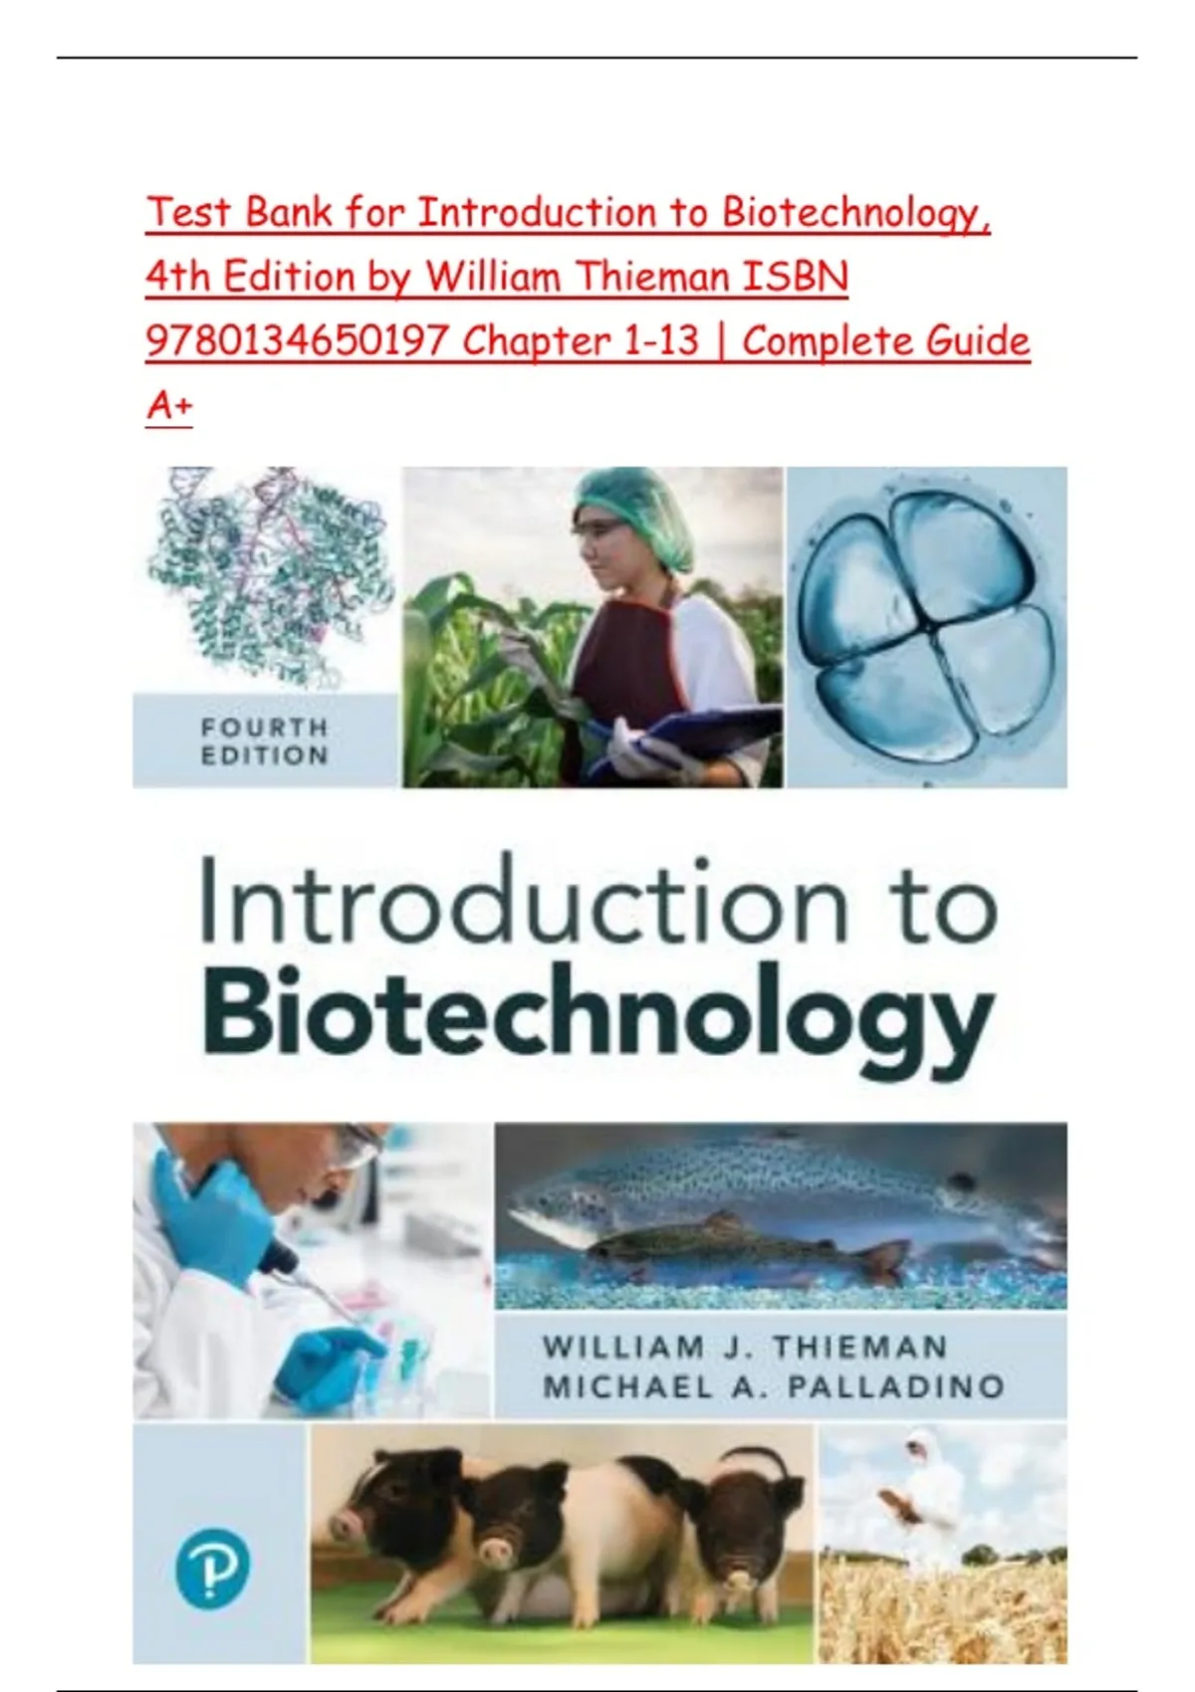Click the wheat field researcher photo
Viewport: 1195px width, 1692px height.
point(942,1543)
